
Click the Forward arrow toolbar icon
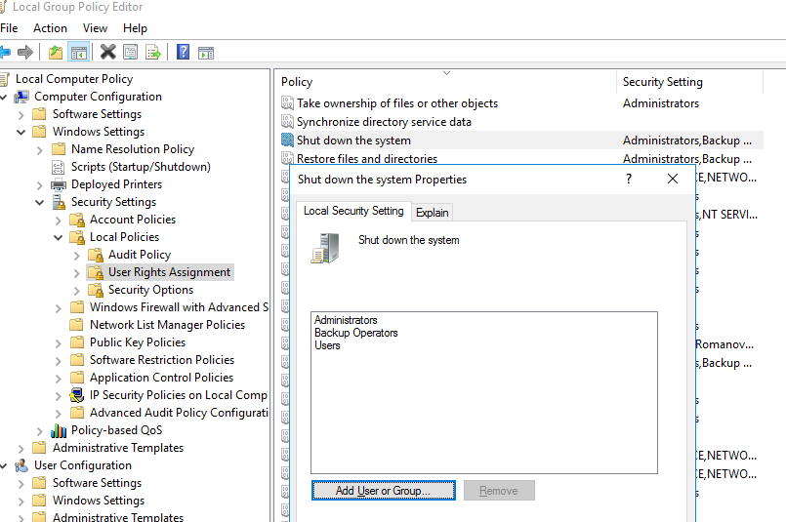25,52
